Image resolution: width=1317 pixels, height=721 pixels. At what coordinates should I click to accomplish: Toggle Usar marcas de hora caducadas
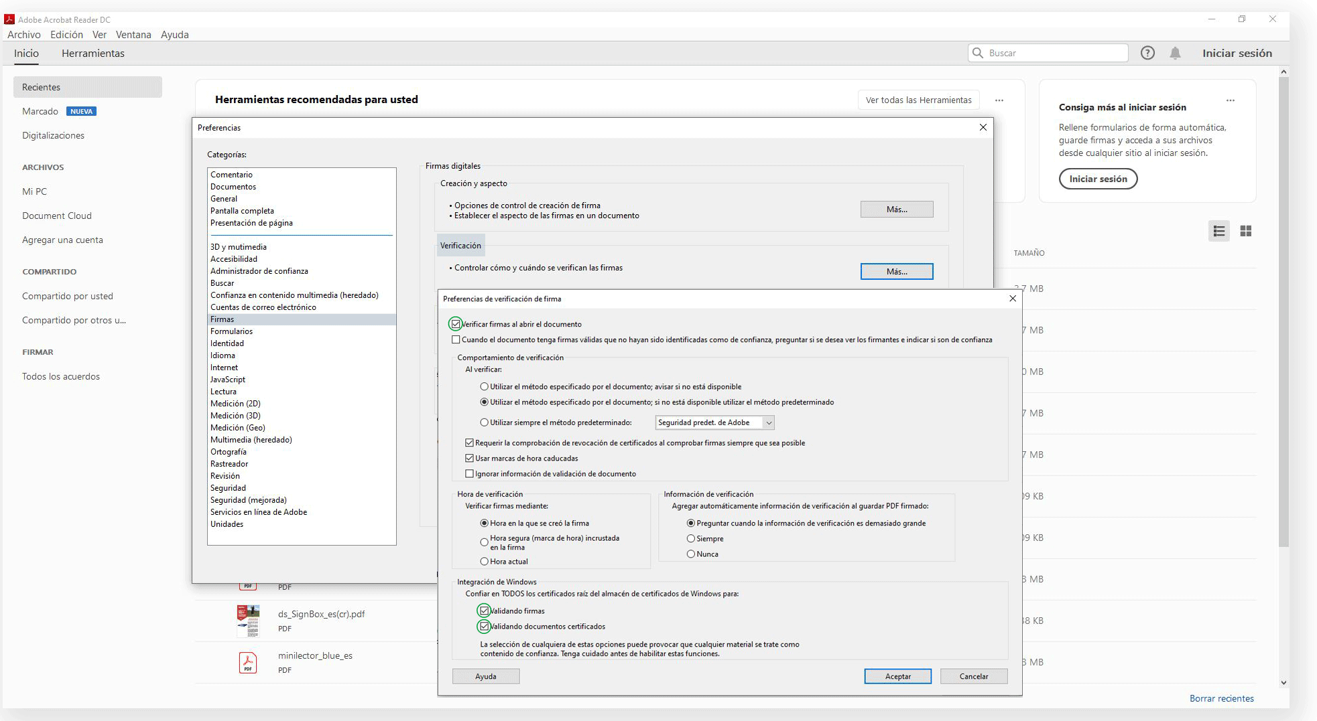pos(469,458)
